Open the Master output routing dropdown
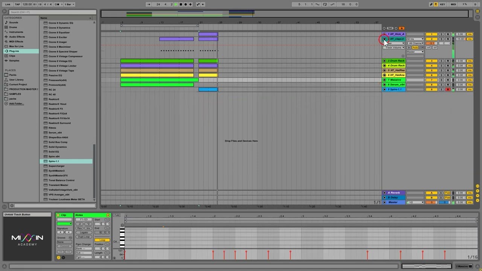This screenshot has height=271, width=482. click(x=415, y=52)
